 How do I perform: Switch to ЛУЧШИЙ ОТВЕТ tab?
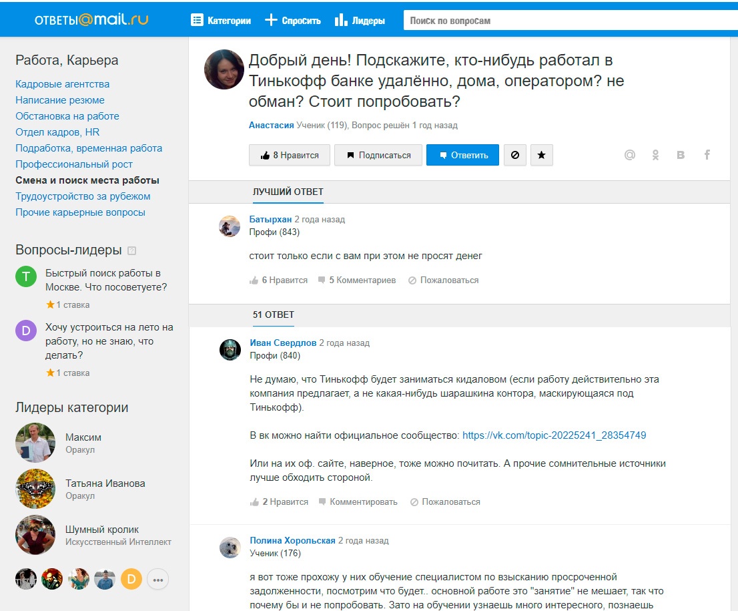click(x=288, y=192)
